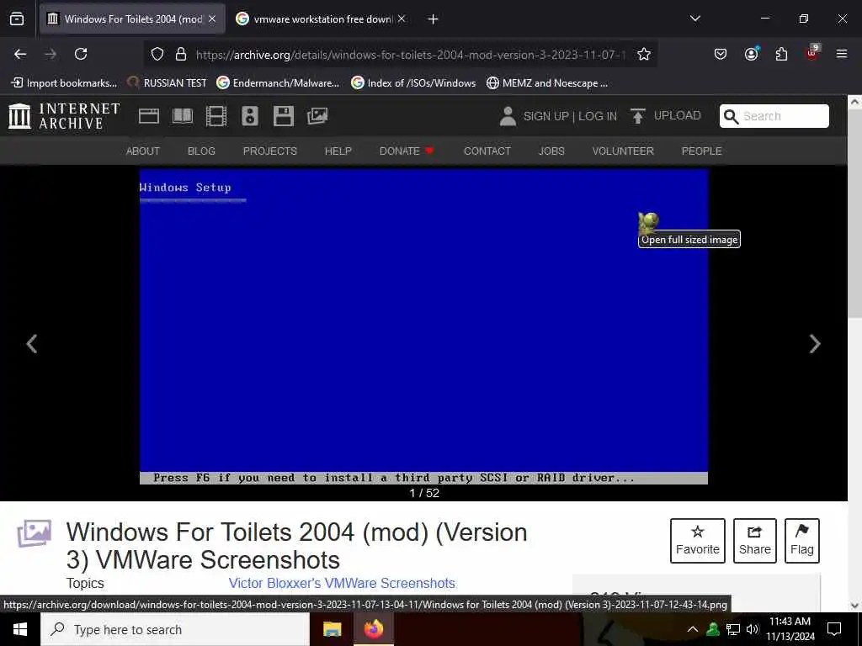Focus Internet Archive search box
The width and height of the screenshot is (862, 646).
(774, 116)
